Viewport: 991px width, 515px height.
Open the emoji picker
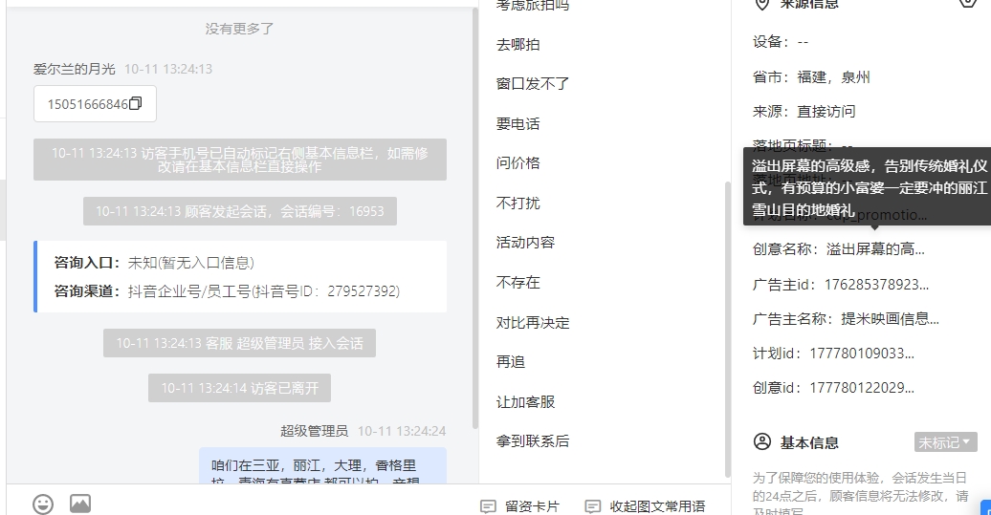43,504
